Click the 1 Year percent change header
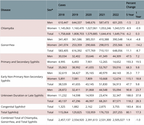The image size is (144, 125). [138, 15]
